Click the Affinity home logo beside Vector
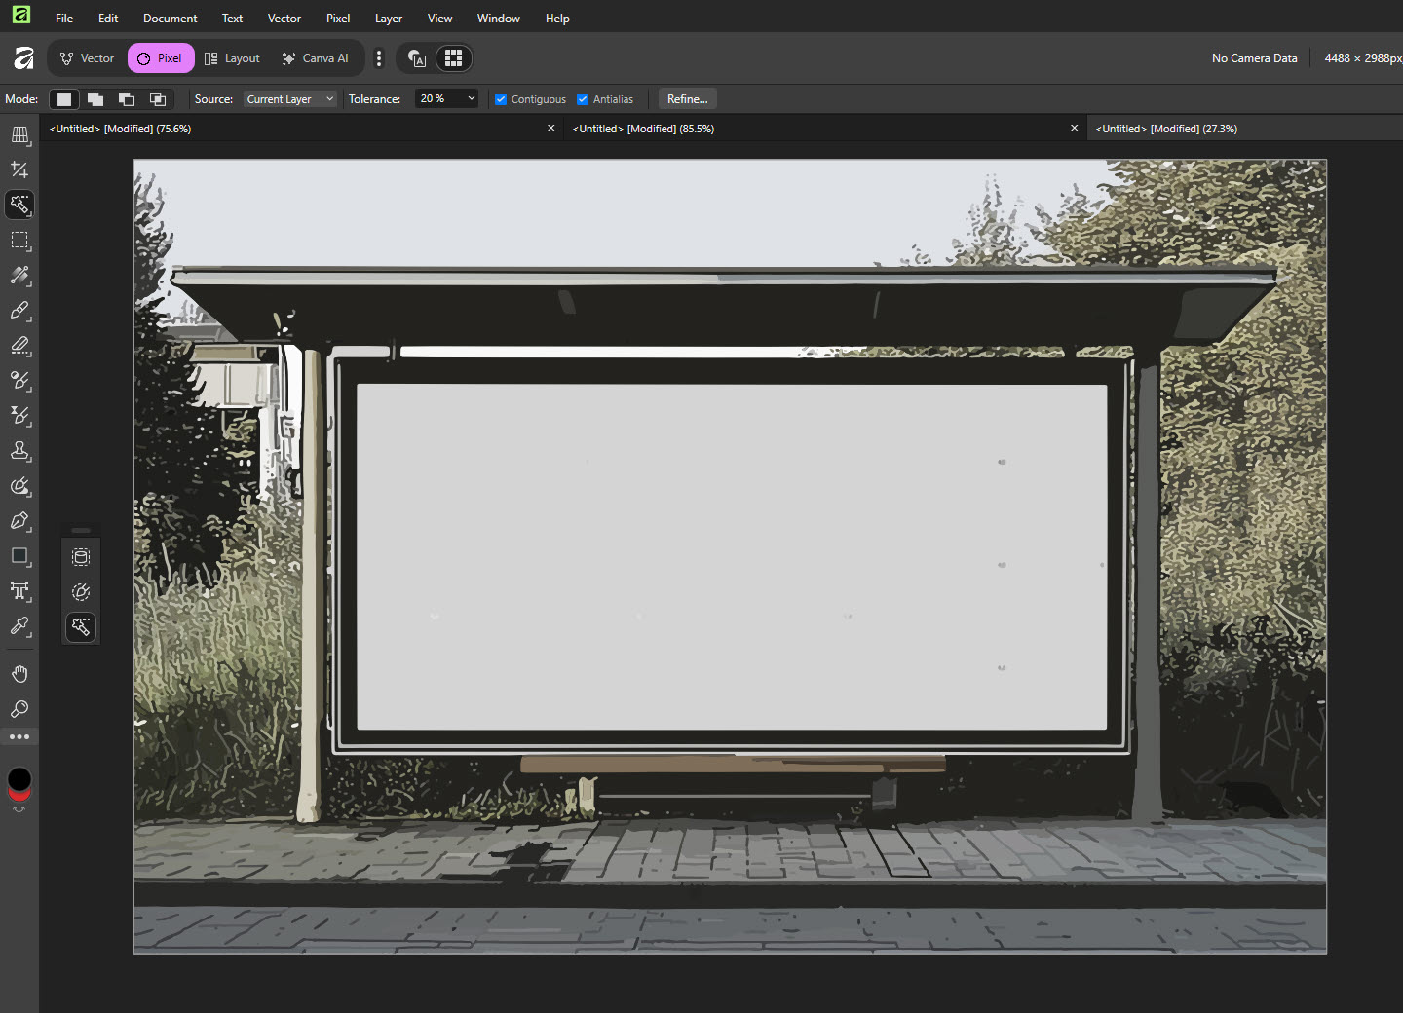 [x=23, y=58]
